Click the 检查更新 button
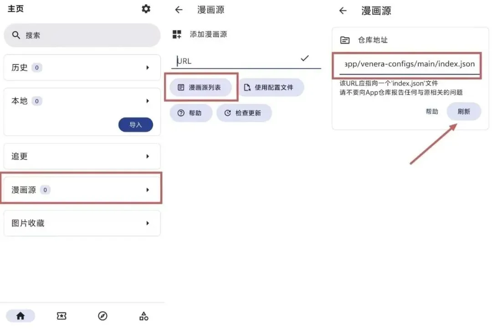Image resolution: width=492 pixels, height=331 pixels. 244,113
